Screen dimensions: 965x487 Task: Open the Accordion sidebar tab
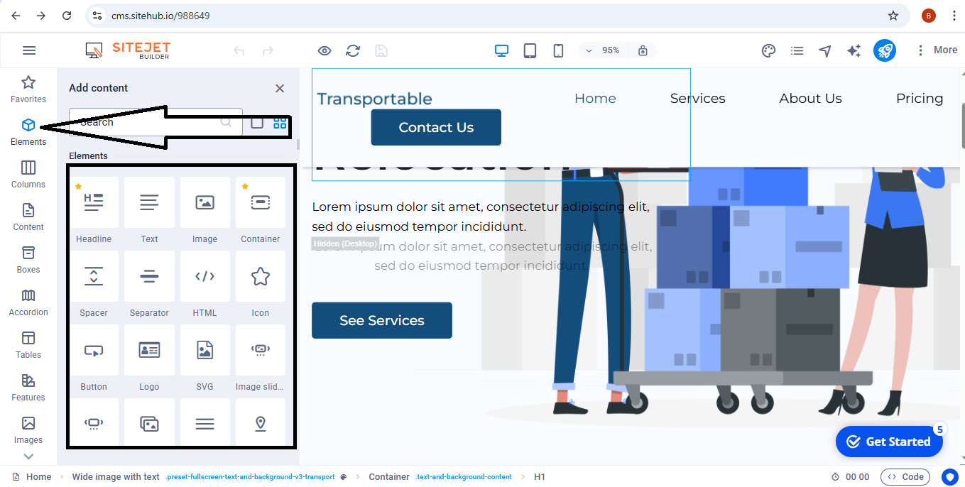[x=28, y=302]
